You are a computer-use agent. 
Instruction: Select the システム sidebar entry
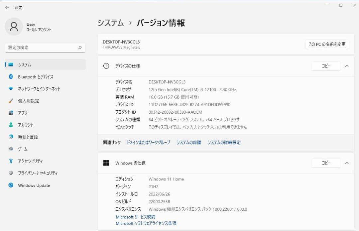pos(20,64)
